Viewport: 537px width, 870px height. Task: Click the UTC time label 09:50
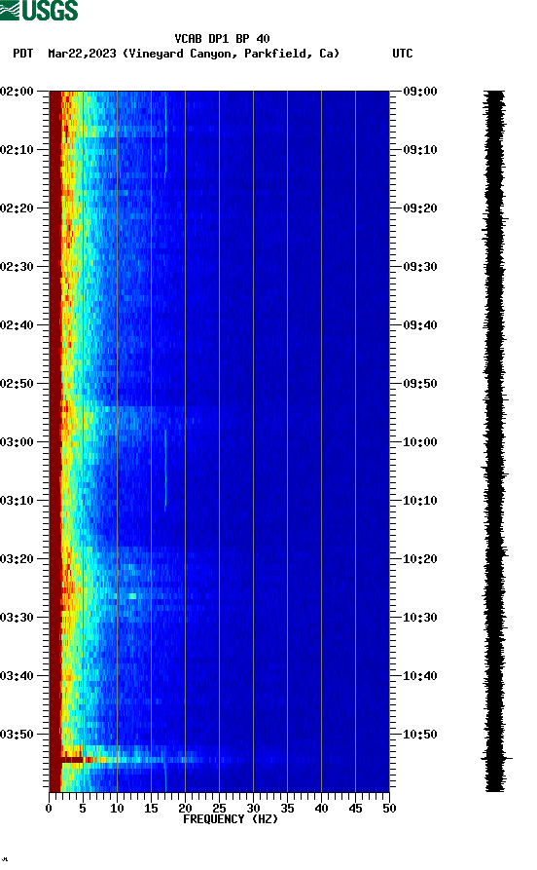pyautogui.click(x=420, y=384)
